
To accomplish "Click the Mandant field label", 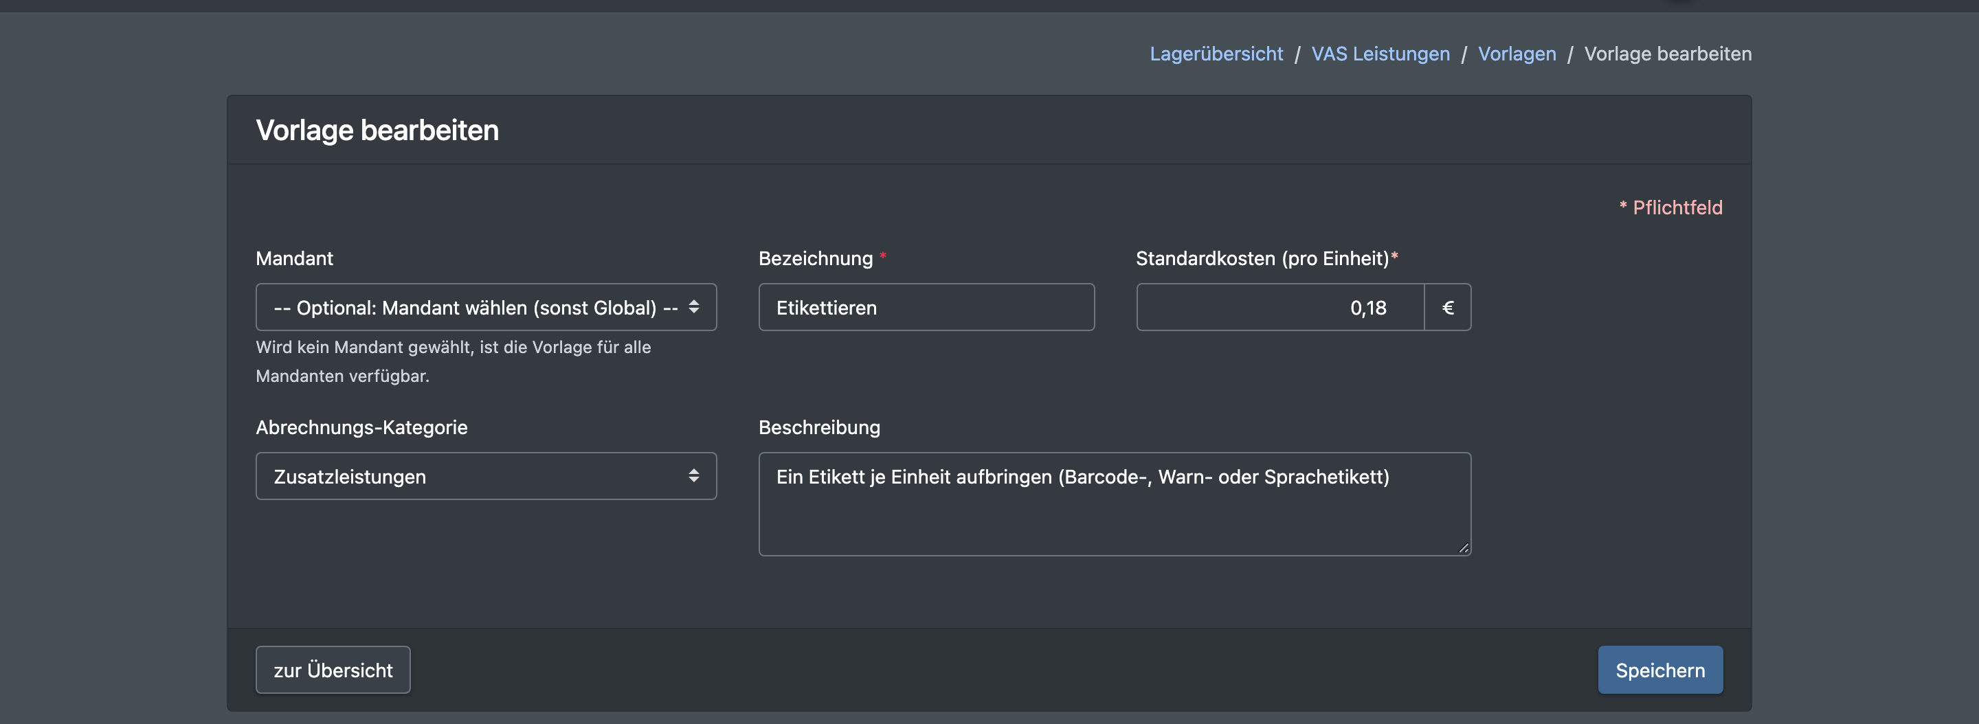I will click(x=294, y=258).
